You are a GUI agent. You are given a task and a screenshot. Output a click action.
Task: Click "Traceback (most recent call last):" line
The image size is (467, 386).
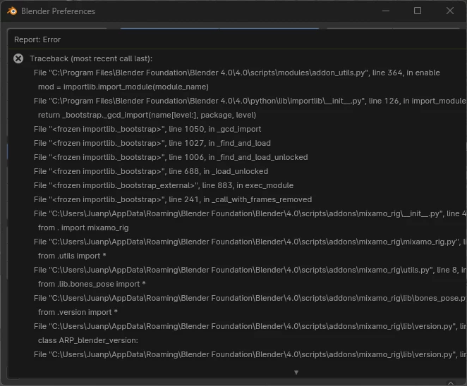(x=91, y=58)
